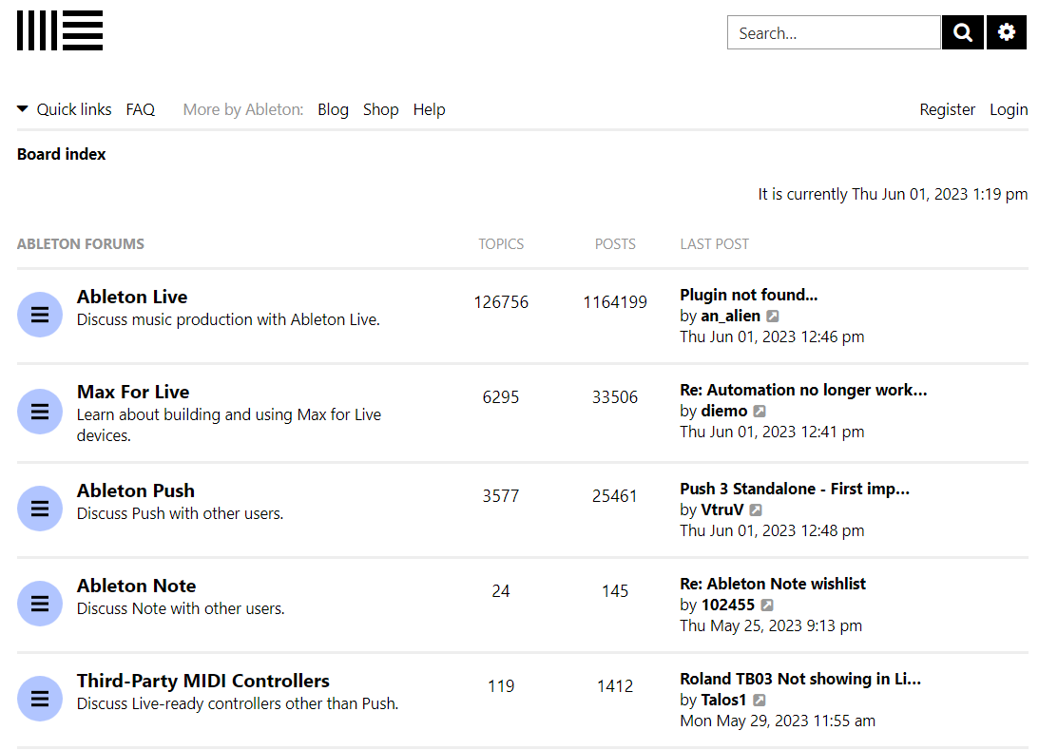Open 'Plugin not found...' last post
This screenshot has height=750, width=1058.
pyautogui.click(x=749, y=295)
